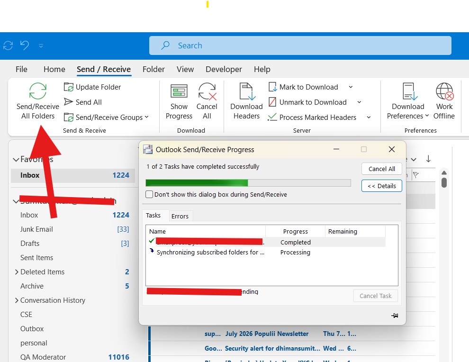Toggle the Work Offline globe icon
Image resolution: width=469 pixels, height=362 pixels.
[x=444, y=91]
